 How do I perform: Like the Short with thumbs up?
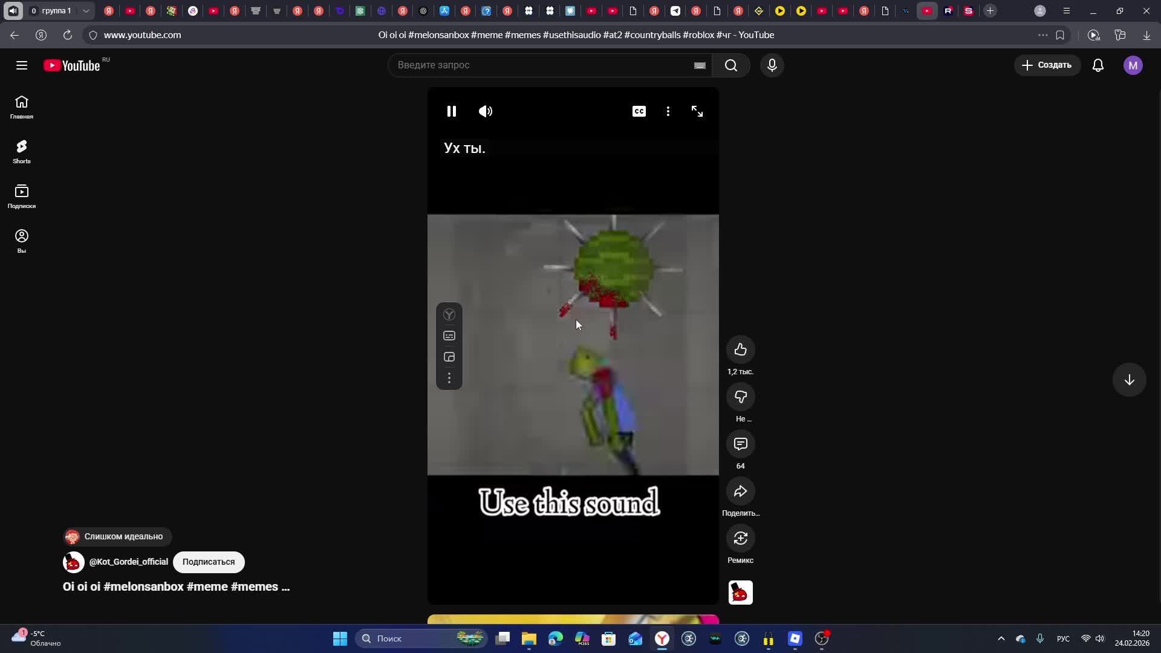pyautogui.click(x=740, y=349)
